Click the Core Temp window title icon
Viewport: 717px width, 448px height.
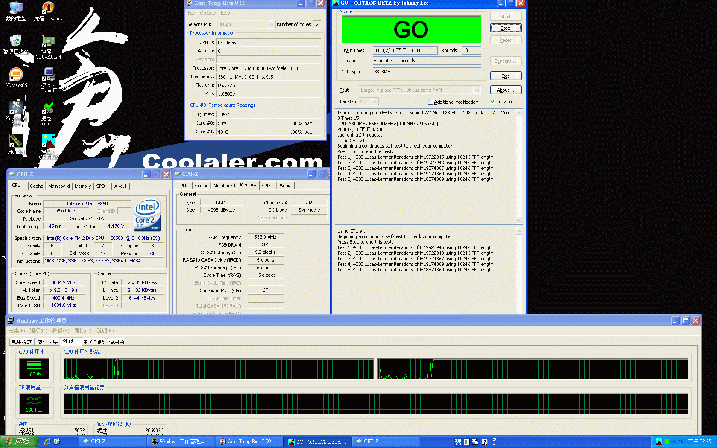click(x=189, y=3)
